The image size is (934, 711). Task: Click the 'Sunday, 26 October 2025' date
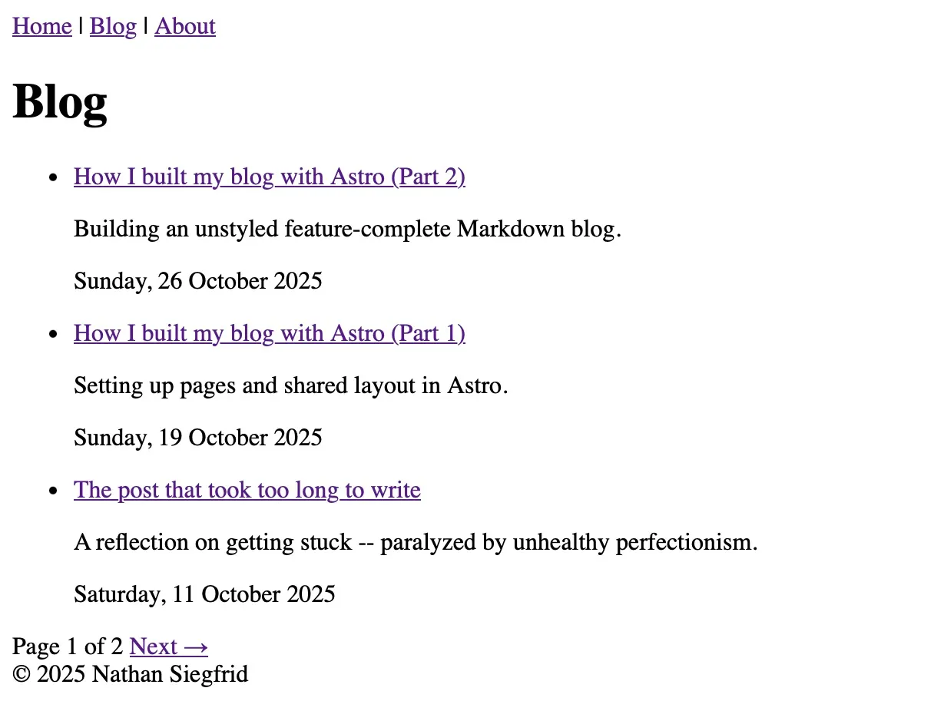197,281
